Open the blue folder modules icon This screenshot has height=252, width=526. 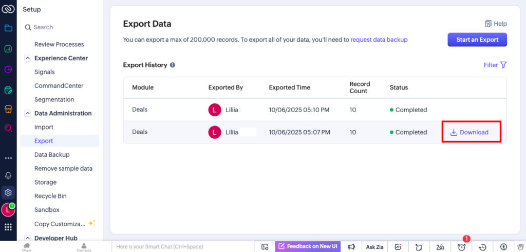(8, 28)
